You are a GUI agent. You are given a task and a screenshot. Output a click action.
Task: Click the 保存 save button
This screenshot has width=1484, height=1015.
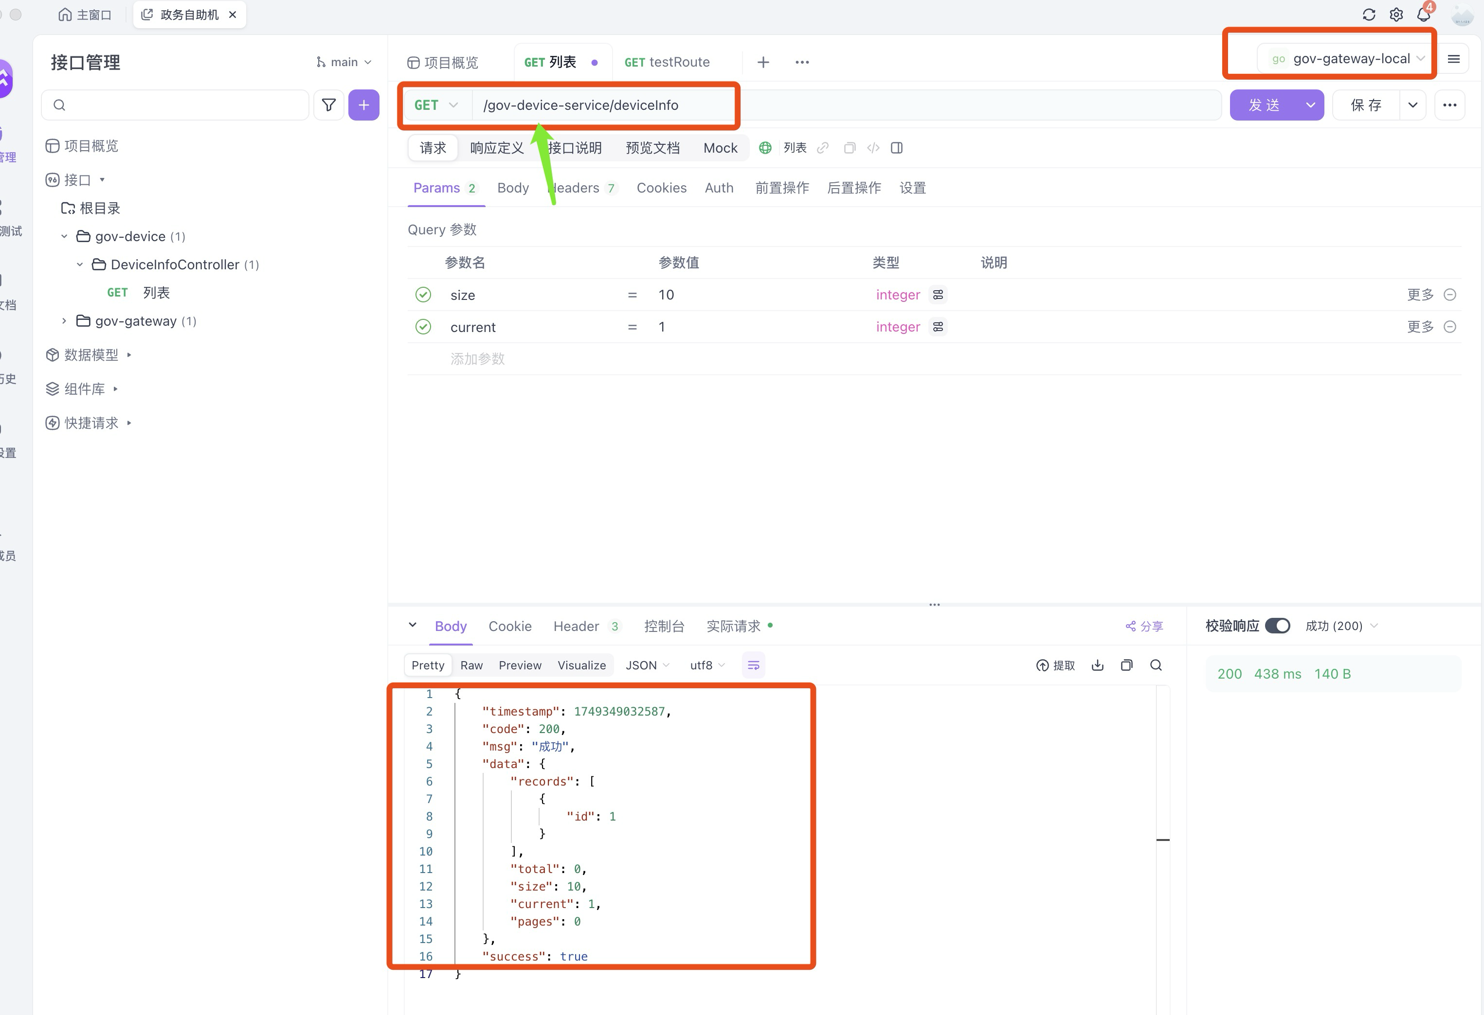click(1366, 105)
